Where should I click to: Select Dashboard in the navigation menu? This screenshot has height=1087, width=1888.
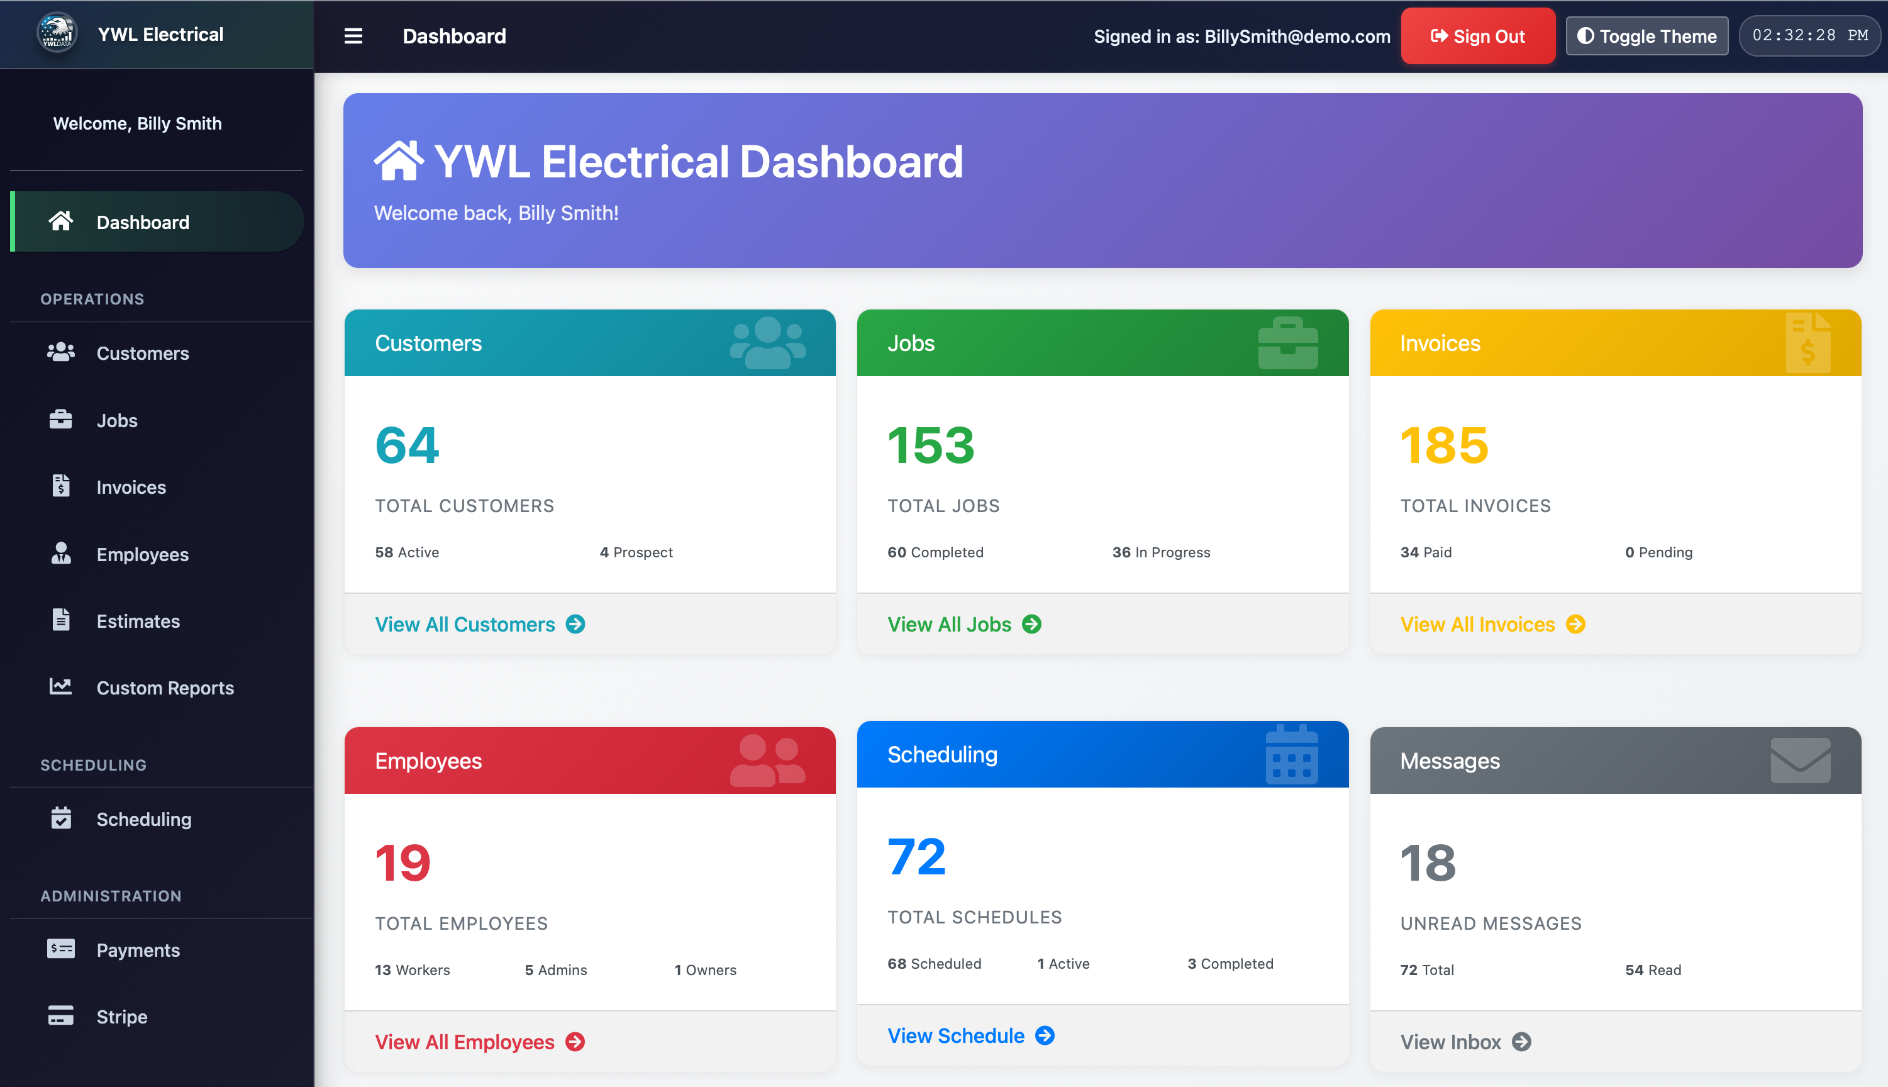click(143, 221)
